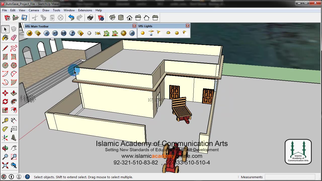Select the pencil Line tool
Viewport: 322px width, 181px height.
click(5, 48)
